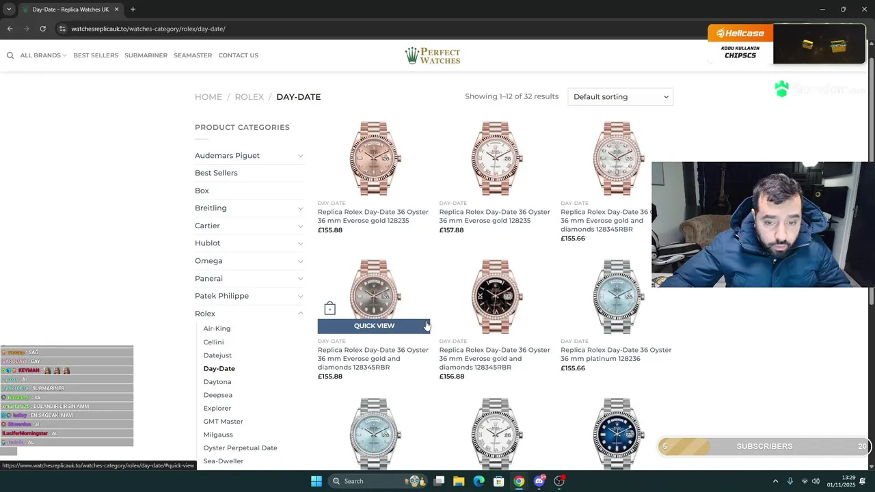Open Windows Start menu
875x492 pixels.
(x=316, y=481)
